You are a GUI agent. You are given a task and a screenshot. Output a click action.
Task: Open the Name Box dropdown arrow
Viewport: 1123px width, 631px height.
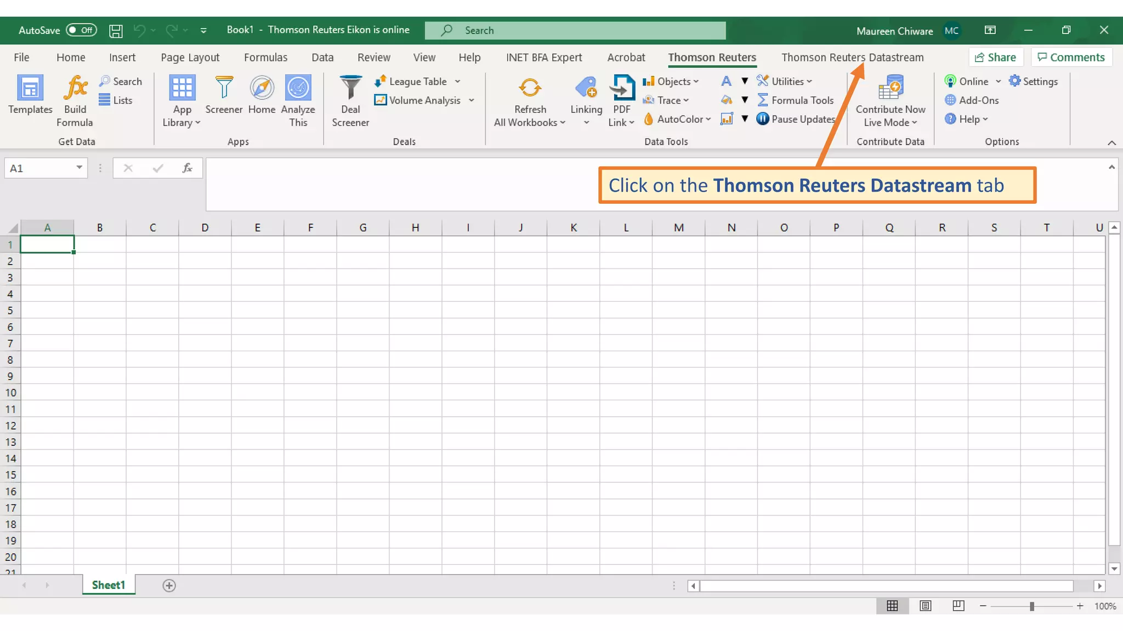coord(80,168)
